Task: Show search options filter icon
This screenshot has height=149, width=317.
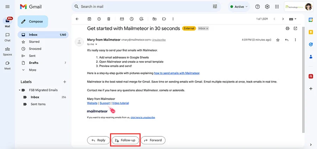Action: [215, 7]
